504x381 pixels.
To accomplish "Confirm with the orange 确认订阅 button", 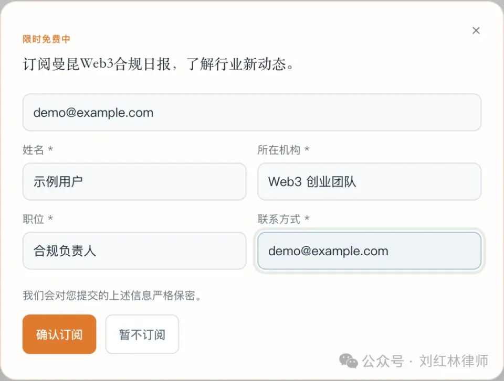I will pos(59,334).
